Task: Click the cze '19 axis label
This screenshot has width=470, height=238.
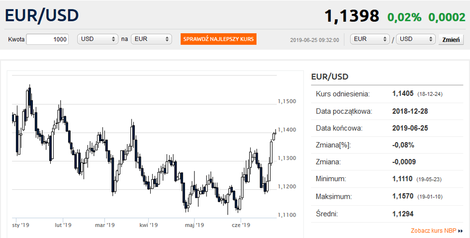Action: (x=241, y=225)
